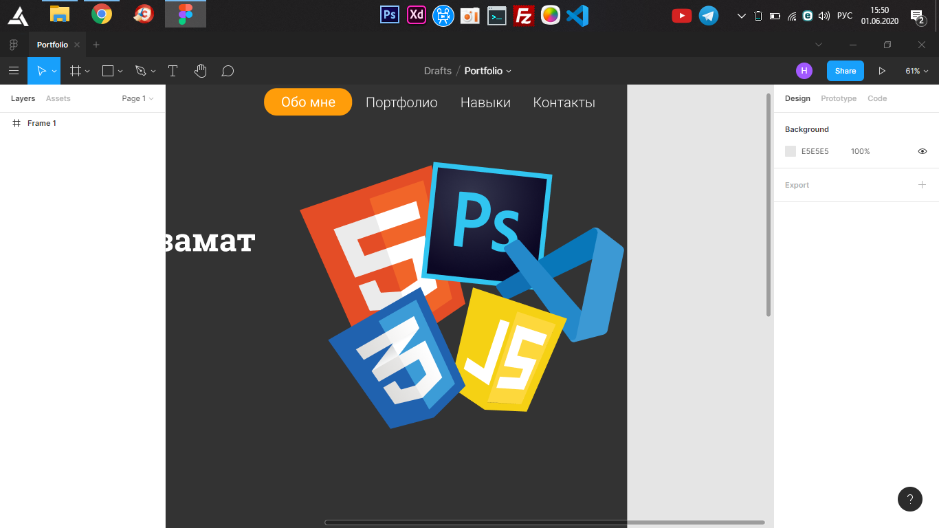Image resolution: width=939 pixels, height=528 pixels.
Task: Open Google Chrome from the taskbar
Action: point(102,14)
